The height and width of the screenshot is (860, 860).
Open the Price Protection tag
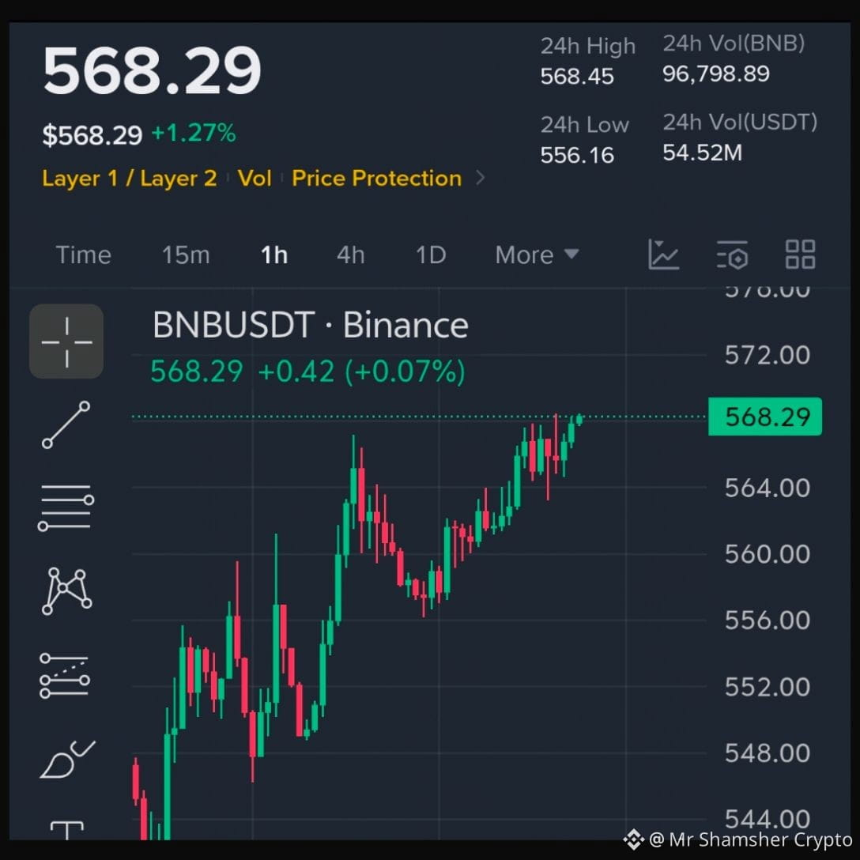377,179
